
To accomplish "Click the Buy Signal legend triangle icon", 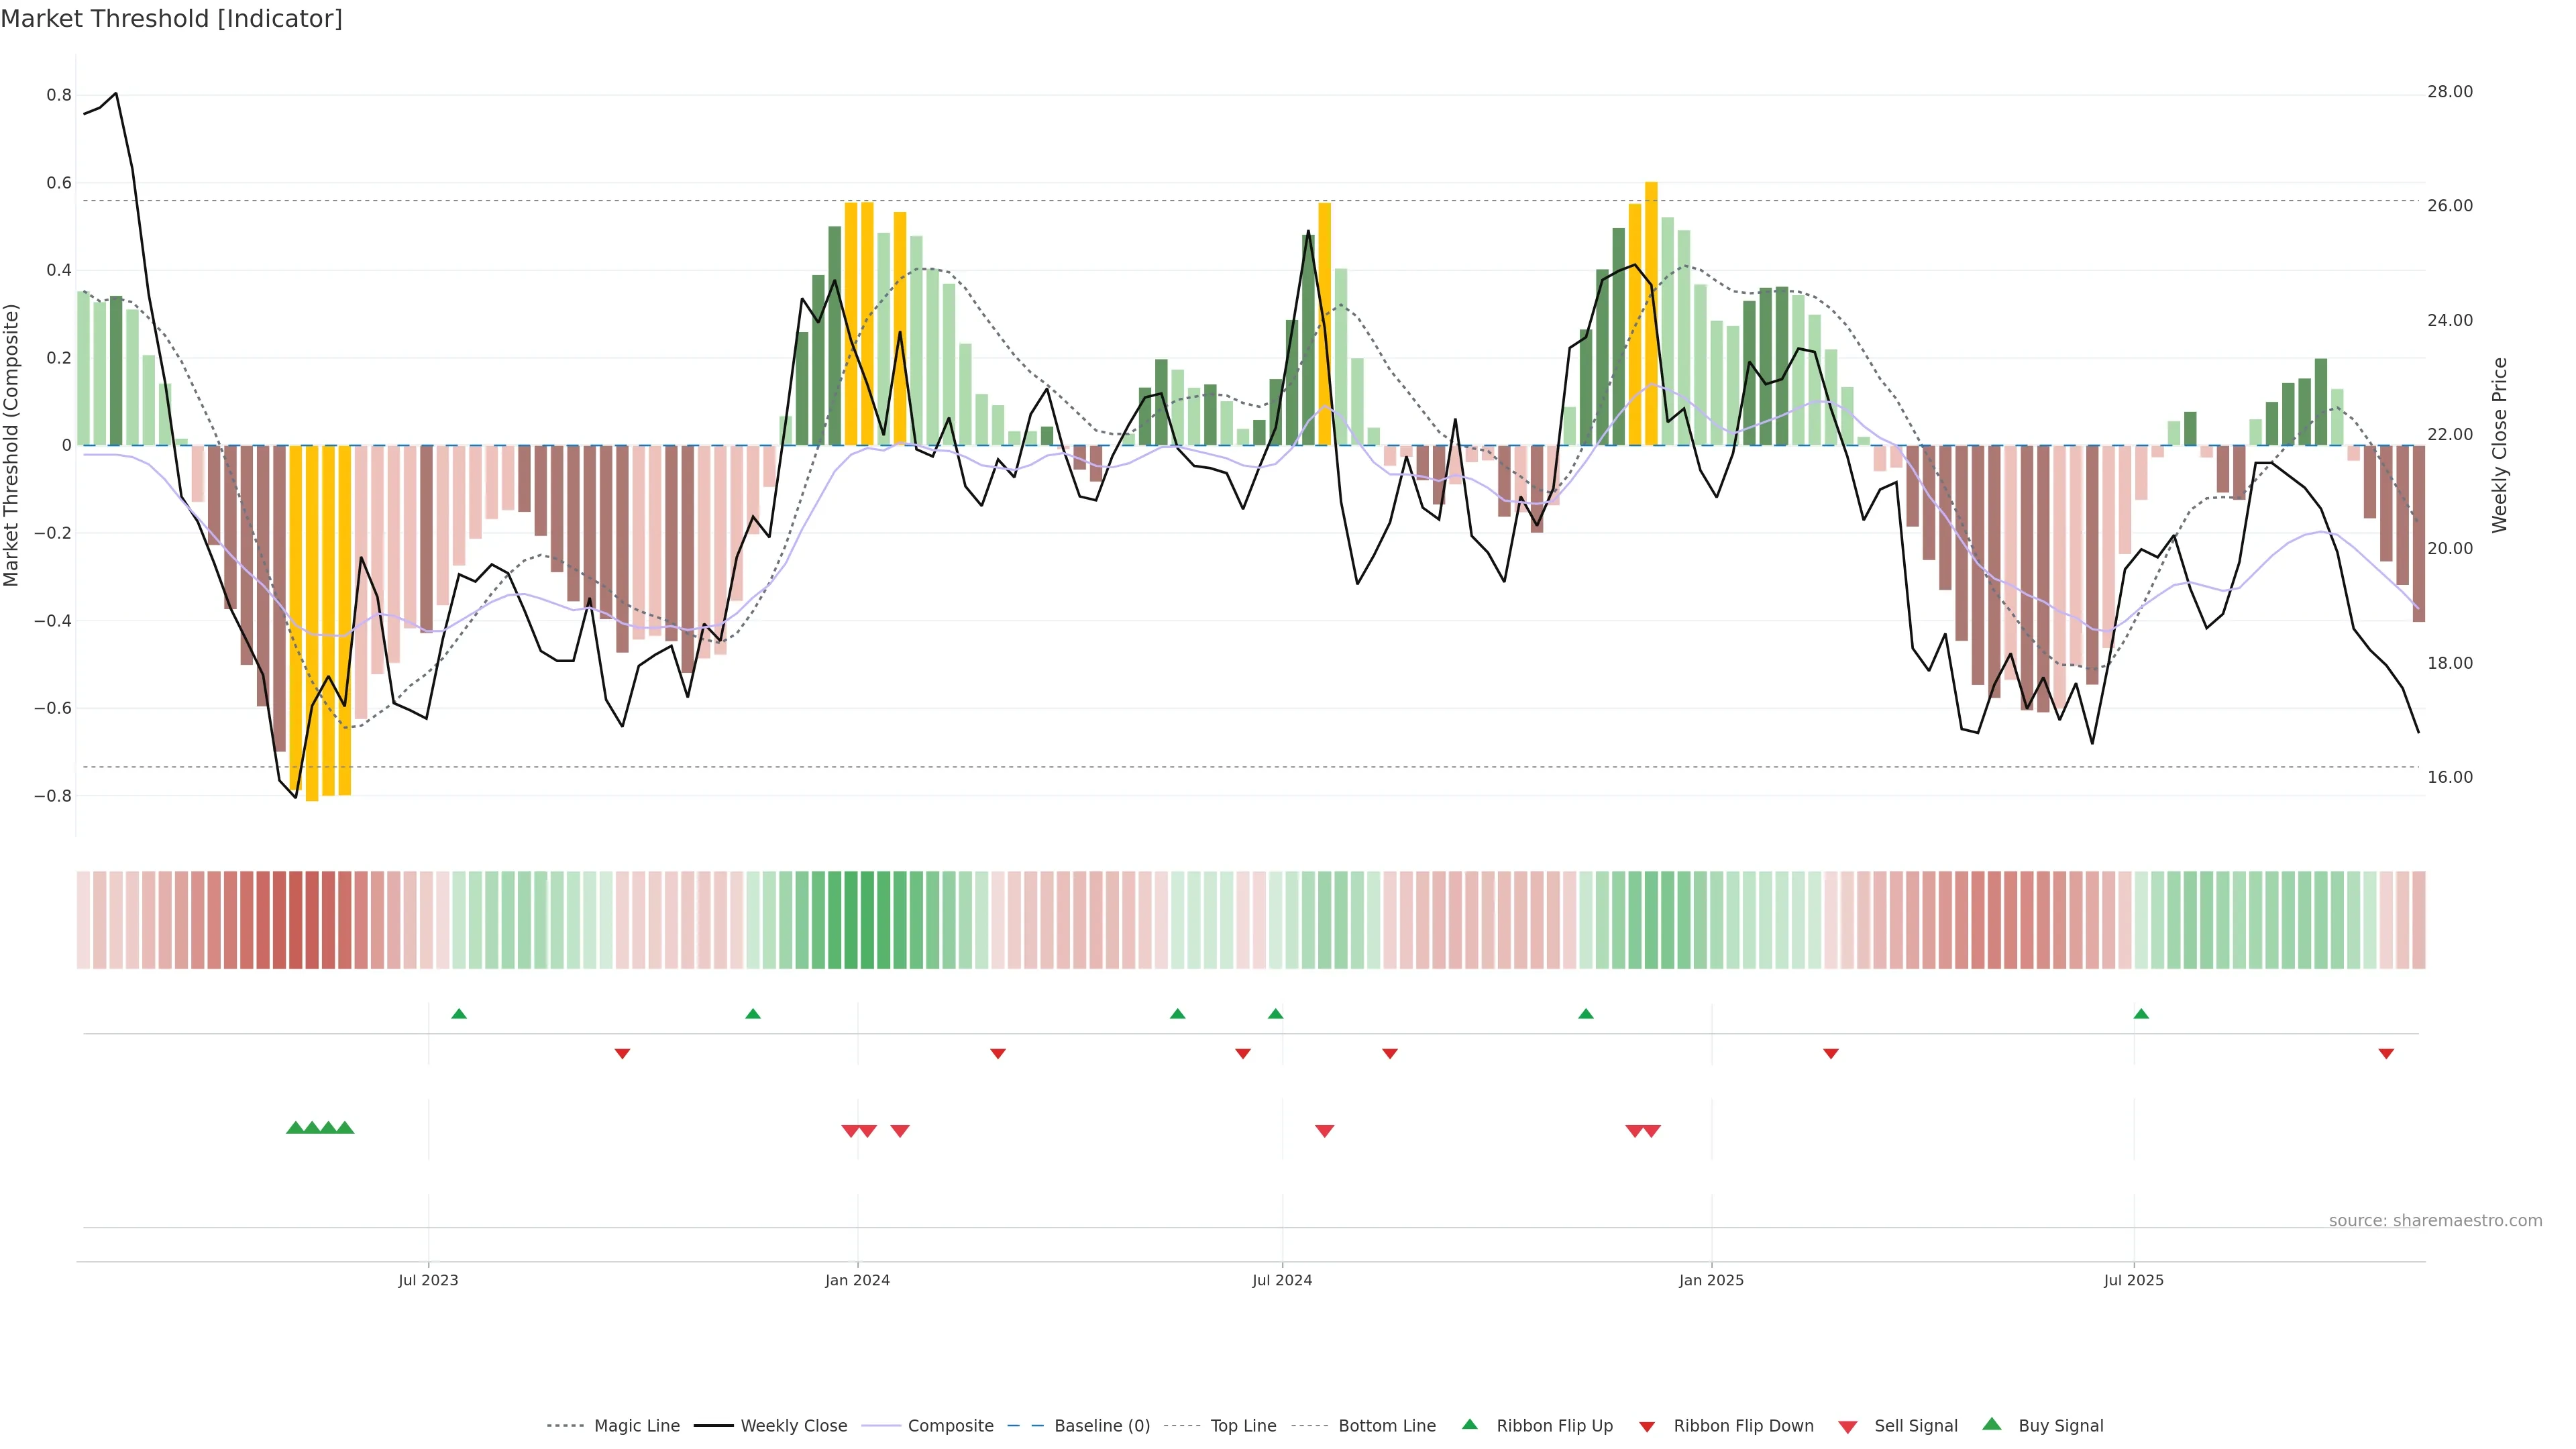I will coord(1992,1424).
